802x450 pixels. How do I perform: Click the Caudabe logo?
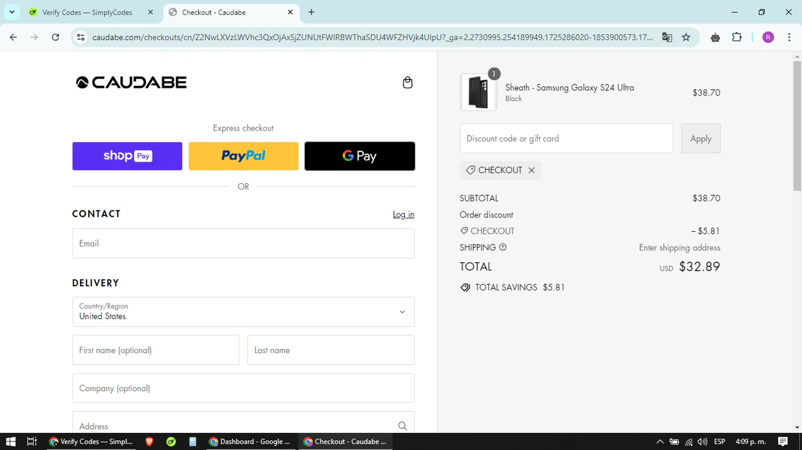click(x=132, y=82)
